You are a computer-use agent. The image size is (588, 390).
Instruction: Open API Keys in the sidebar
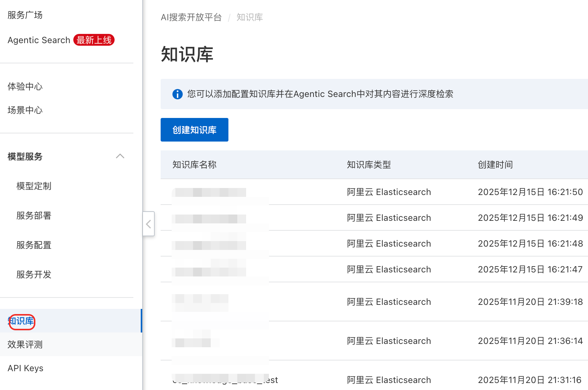[x=25, y=368]
